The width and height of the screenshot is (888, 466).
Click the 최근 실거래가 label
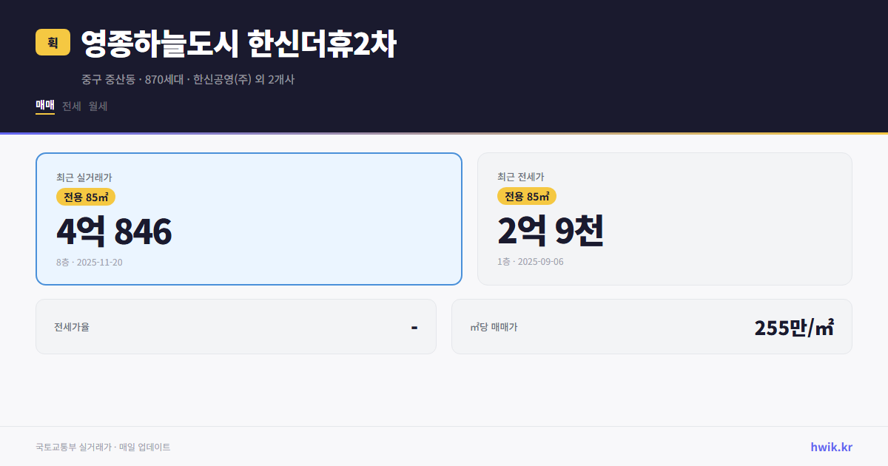(83, 177)
